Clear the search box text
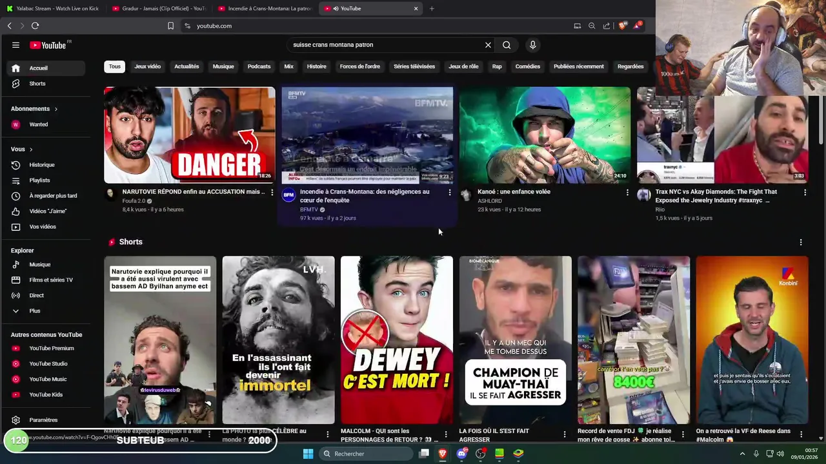Screen dimensions: 826x464 488,45
